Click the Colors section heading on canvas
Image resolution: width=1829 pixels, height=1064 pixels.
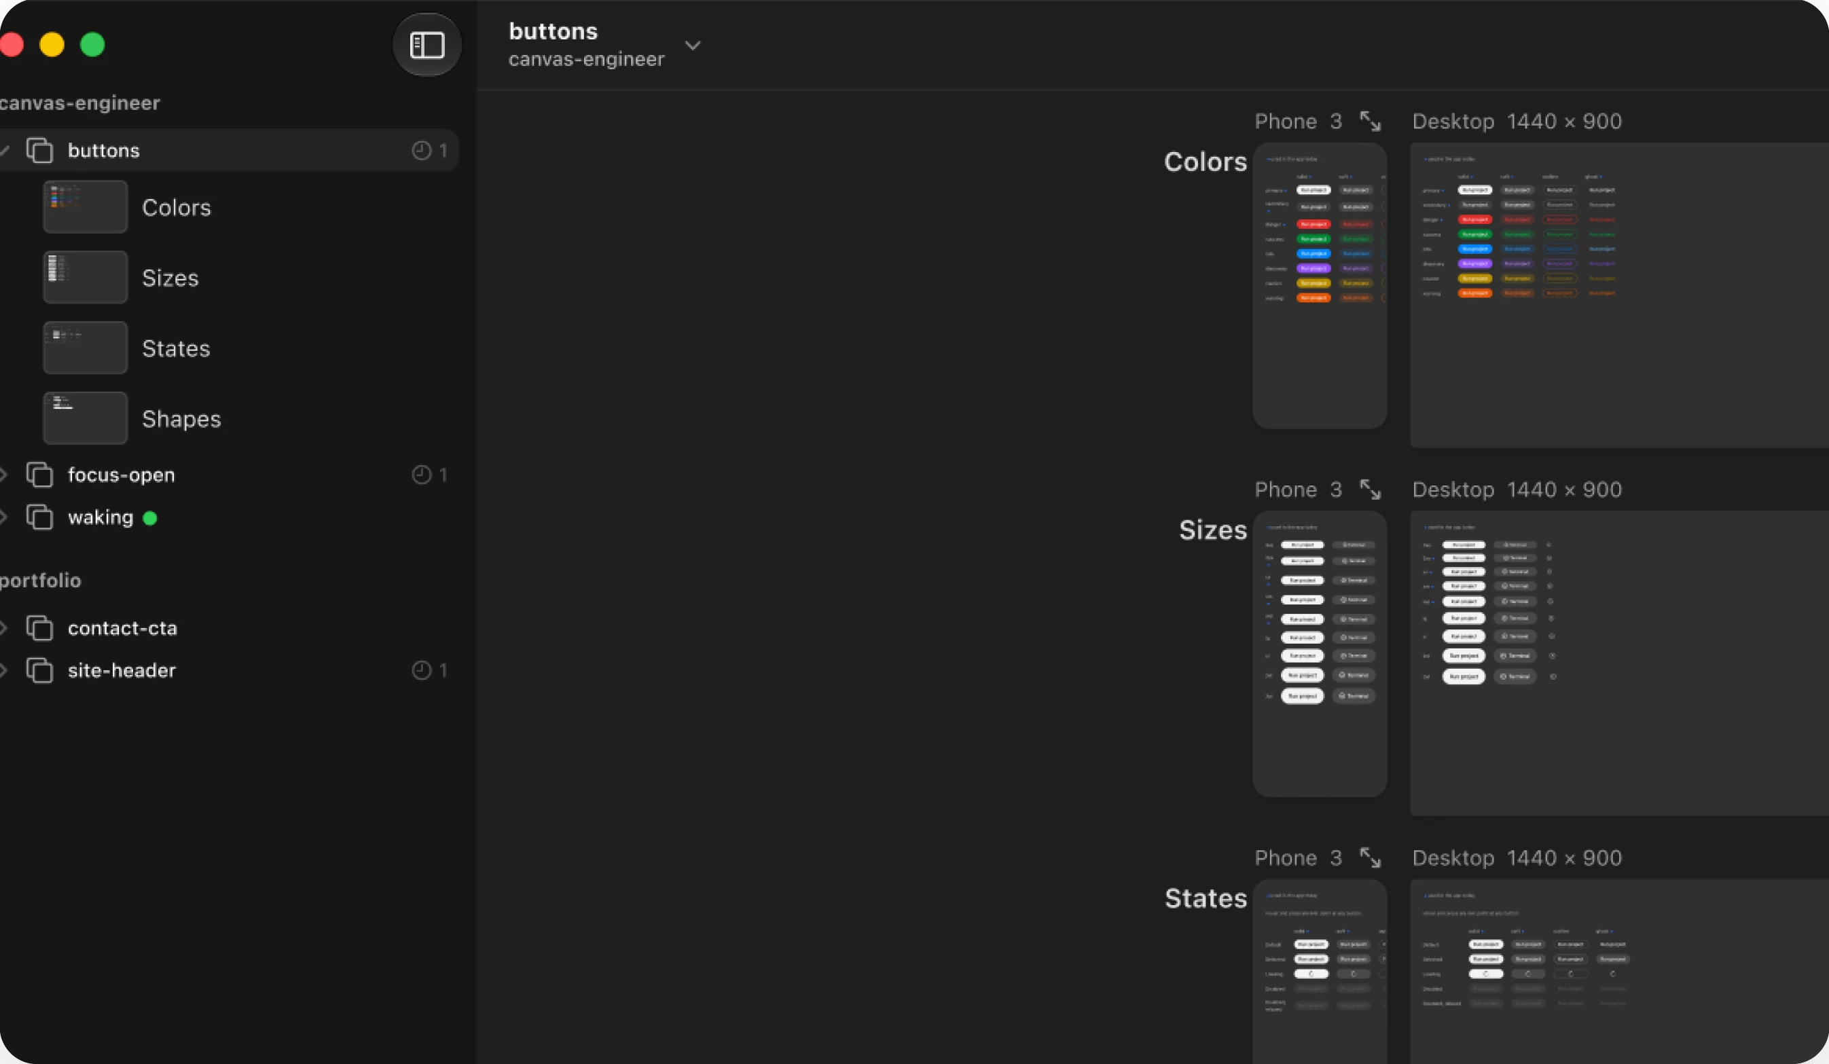coord(1206,162)
